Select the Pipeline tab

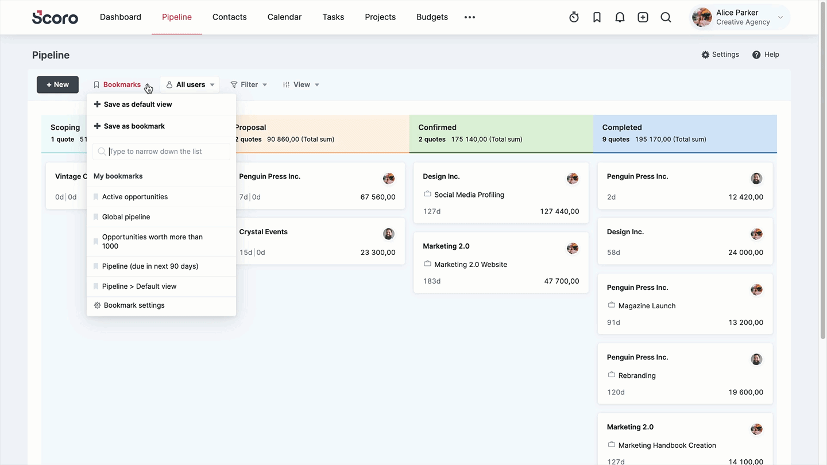pos(177,17)
